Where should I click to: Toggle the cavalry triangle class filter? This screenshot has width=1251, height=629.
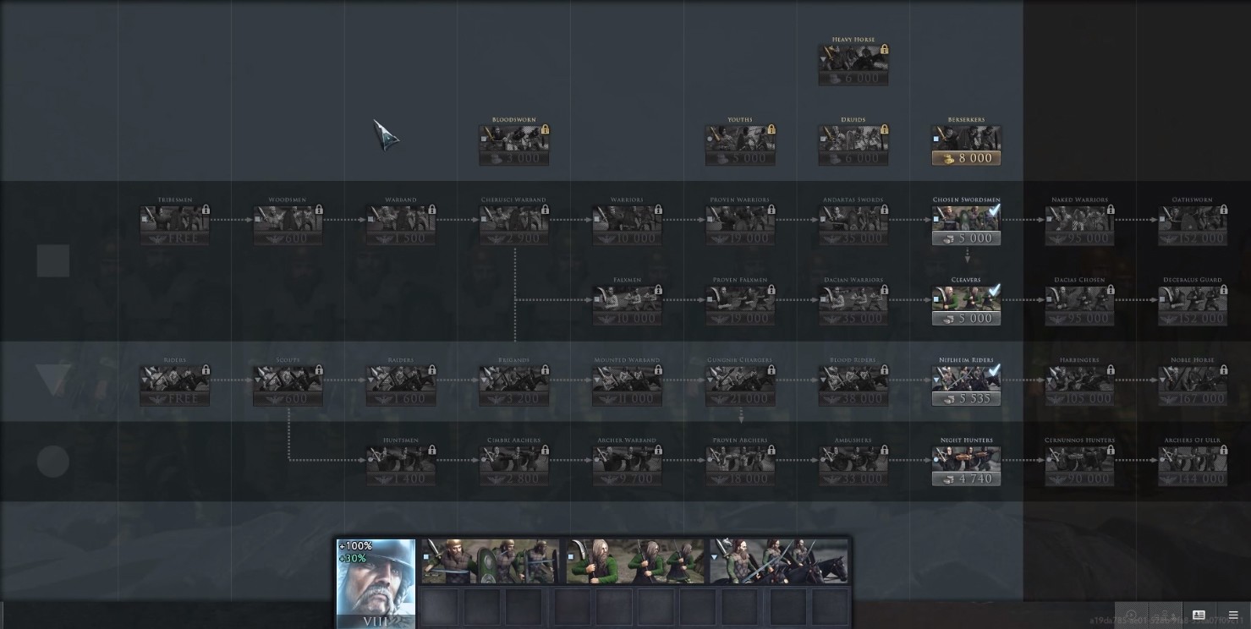pos(53,380)
